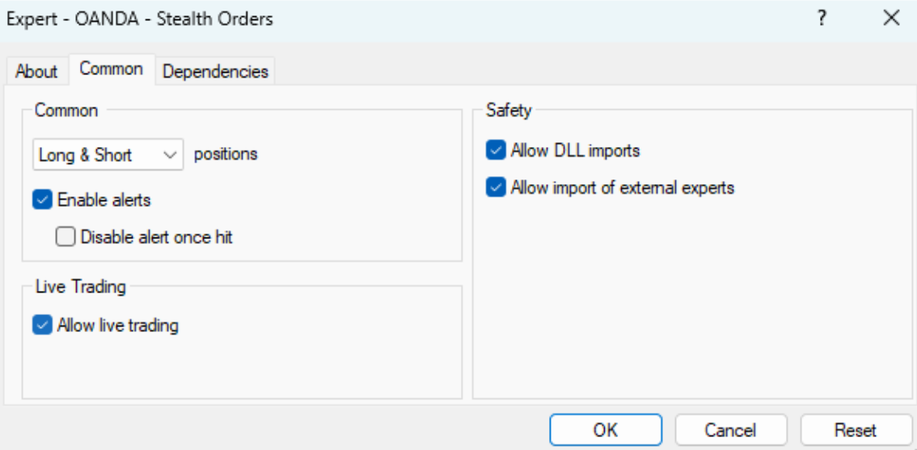Image resolution: width=917 pixels, height=450 pixels.
Task: Toggle the Enable alerts checkbox
Action: [42, 199]
